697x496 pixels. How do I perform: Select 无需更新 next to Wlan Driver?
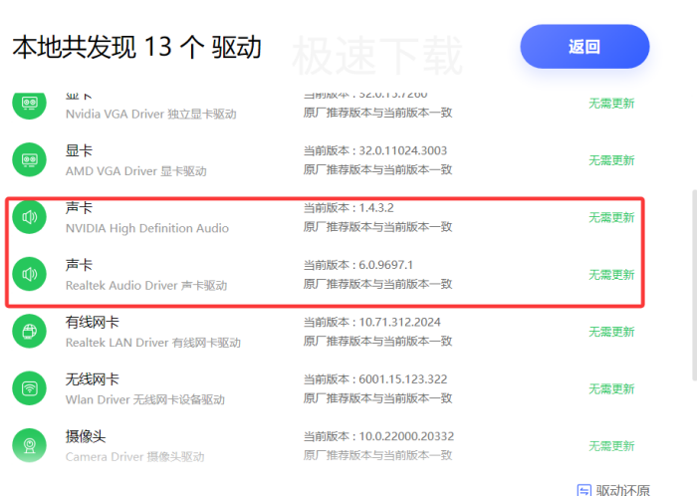coord(610,388)
